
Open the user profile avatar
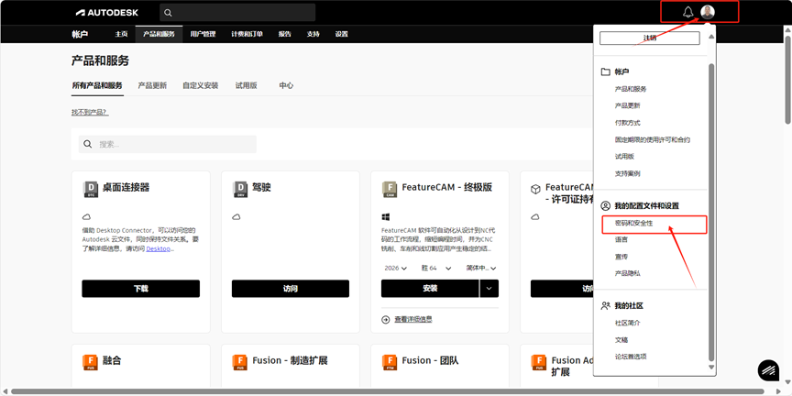708,12
